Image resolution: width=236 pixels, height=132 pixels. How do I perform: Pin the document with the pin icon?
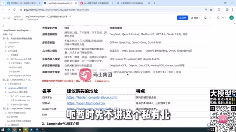click(70, 16)
